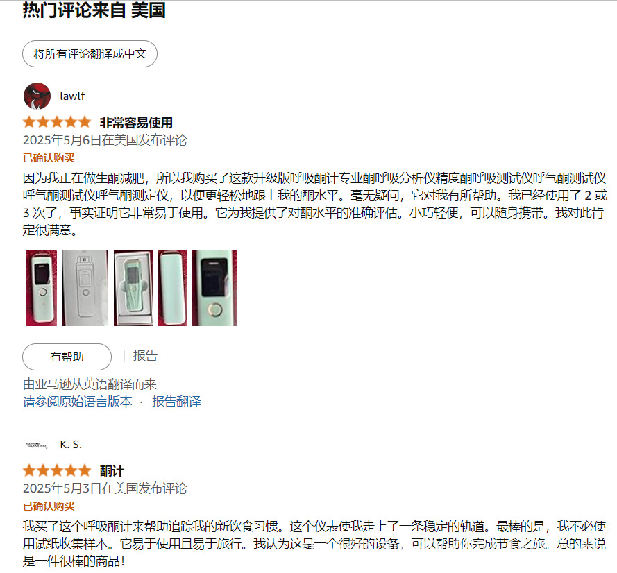This screenshot has width=617, height=573.
Task: Open review title 非常容易使用
Action: pyautogui.click(x=136, y=122)
